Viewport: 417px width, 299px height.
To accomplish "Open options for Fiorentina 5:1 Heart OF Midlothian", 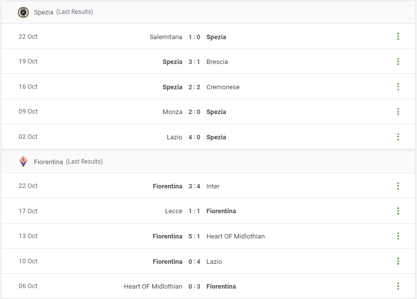I will [x=398, y=236].
